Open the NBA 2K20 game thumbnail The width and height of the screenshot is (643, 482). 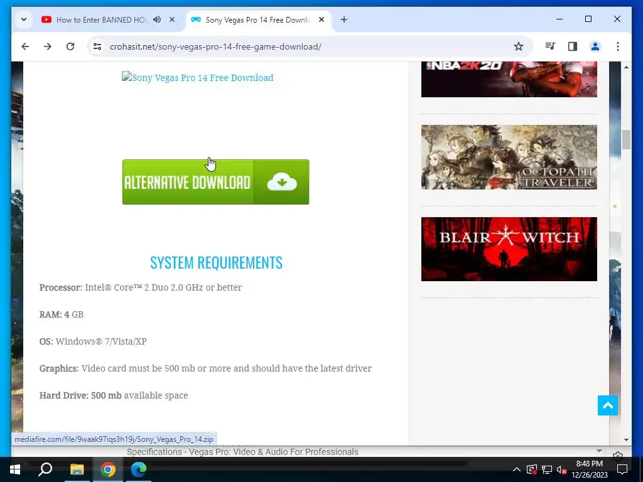[509, 79]
